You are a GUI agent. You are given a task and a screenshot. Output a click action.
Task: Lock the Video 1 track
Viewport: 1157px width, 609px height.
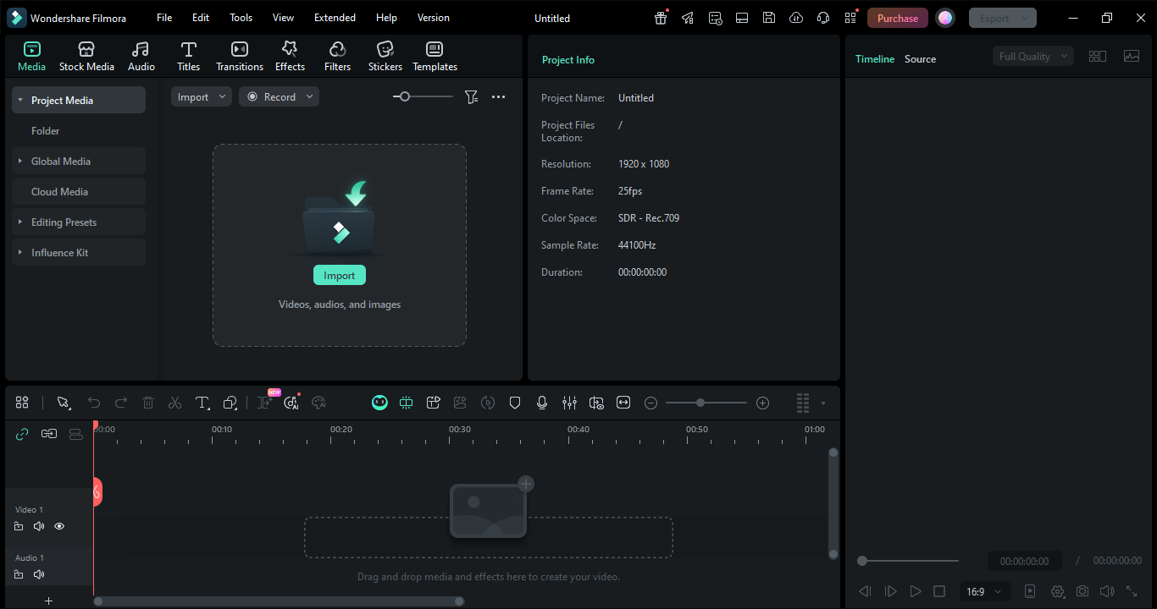point(19,526)
